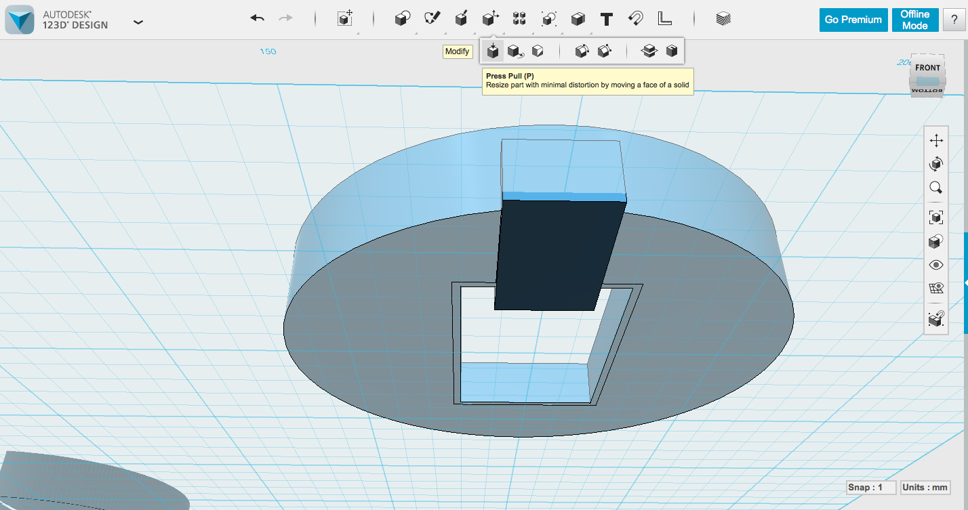The width and height of the screenshot is (968, 510).
Task: Toggle model visibility with the eye icon
Action: 936,264
